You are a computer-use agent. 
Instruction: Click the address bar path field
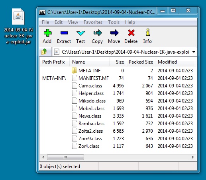pyautogui.click(x=123, y=52)
